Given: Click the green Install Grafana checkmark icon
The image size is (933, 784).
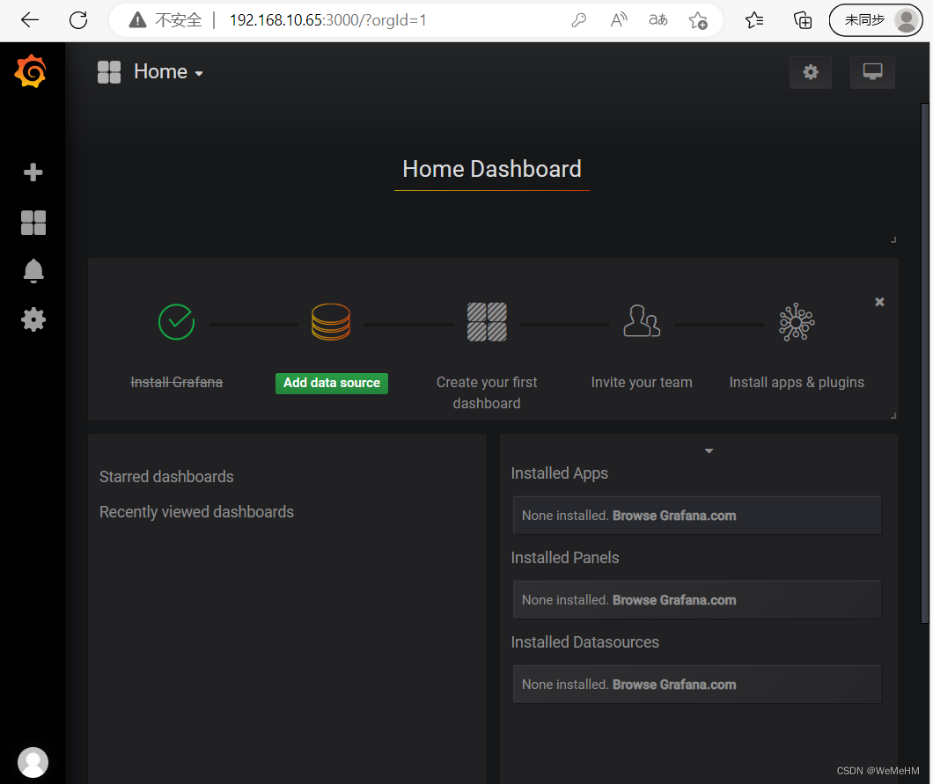Looking at the screenshot, I should (177, 322).
